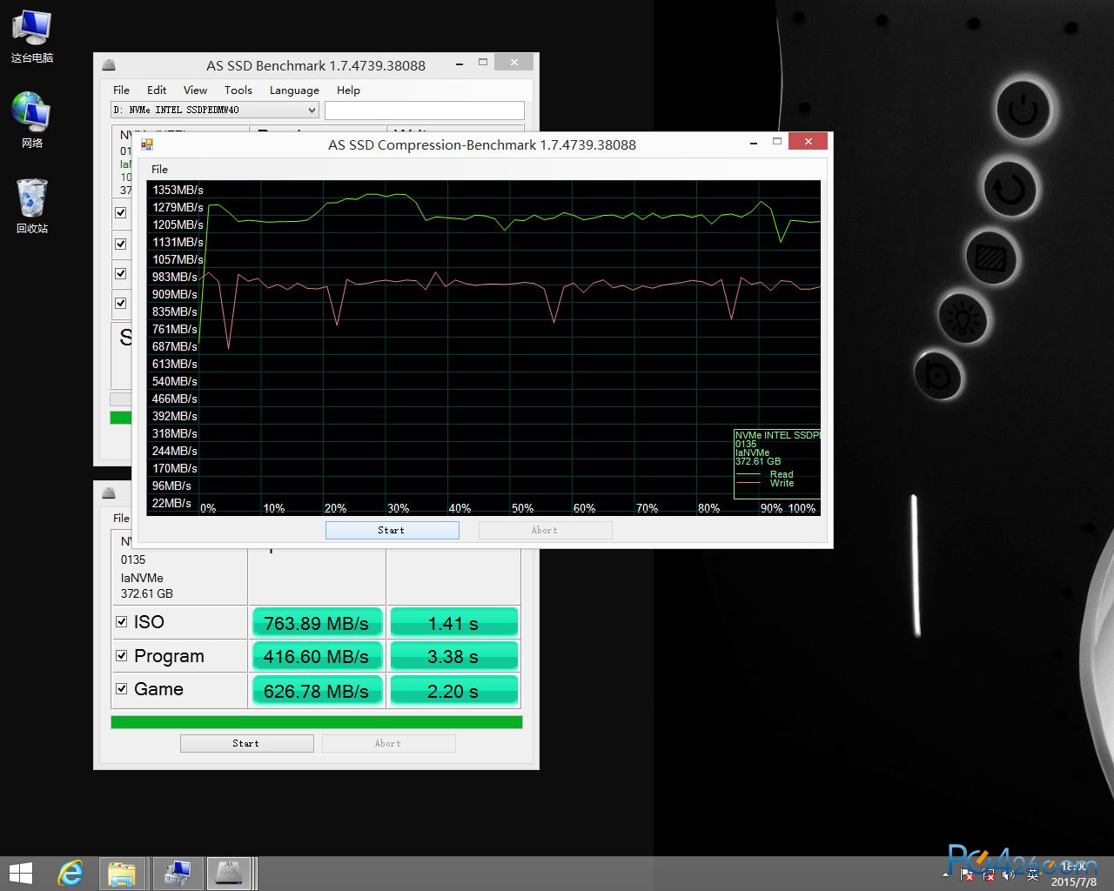Click the computer monitor app on the taskbar

pyautogui.click(x=178, y=874)
